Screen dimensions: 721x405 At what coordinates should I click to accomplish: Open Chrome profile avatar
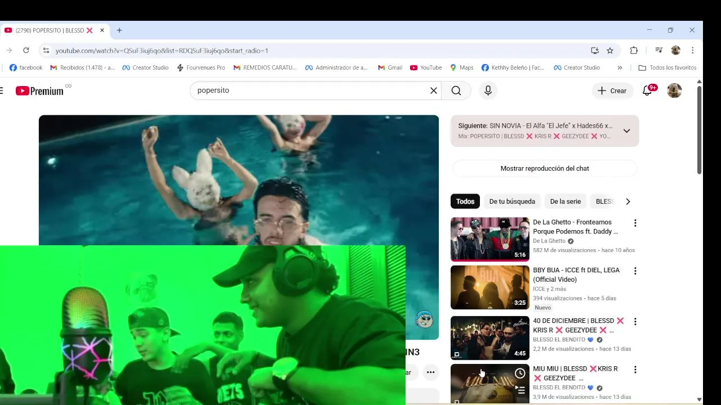676,51
